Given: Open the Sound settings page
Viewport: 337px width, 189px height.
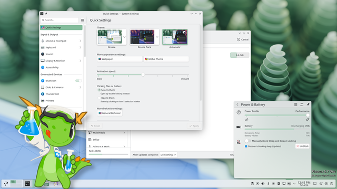Looking at the screenshot, I should pyautogui.click(x=61, y=54).
